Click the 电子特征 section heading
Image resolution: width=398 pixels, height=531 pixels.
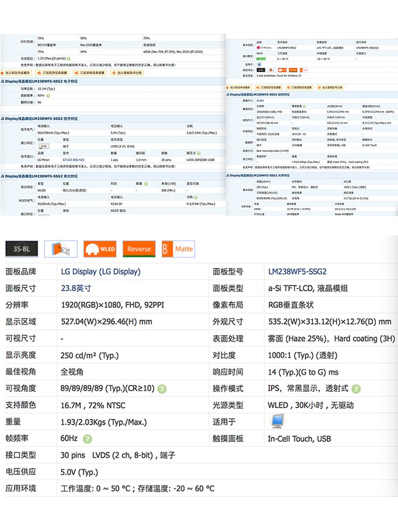[39, 81]
